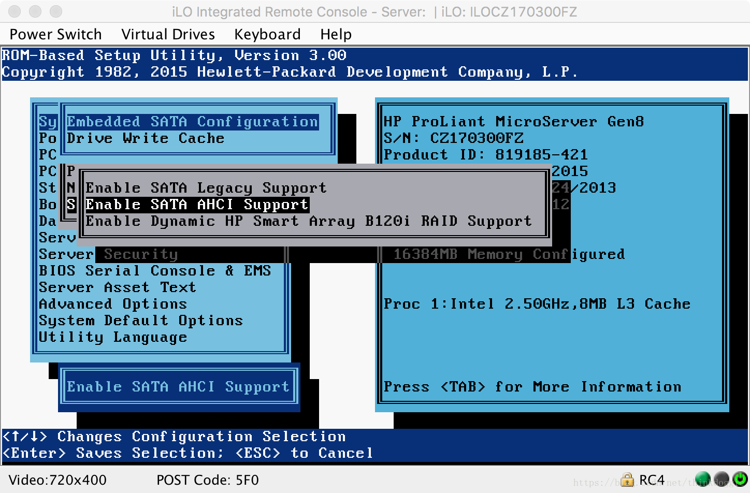Click the green power status icon
The height and width of the screenshot is (493, 750).
tap(740, 480)
